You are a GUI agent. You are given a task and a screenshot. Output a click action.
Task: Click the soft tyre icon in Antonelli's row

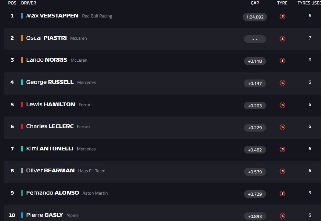point(283,149)
